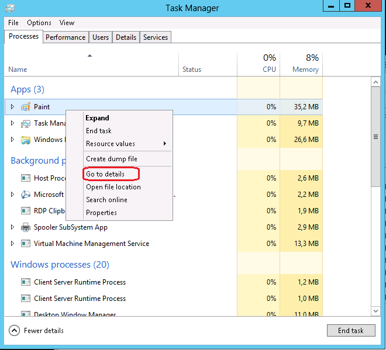The height and width of the screenshot is (350, 386).
Task: Expand Virtual Machine Management Service row
Action: (x=13, y=244)
